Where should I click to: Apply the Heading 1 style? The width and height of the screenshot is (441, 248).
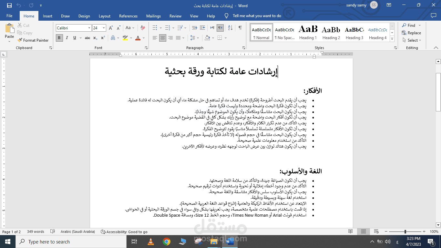[308, 32]
